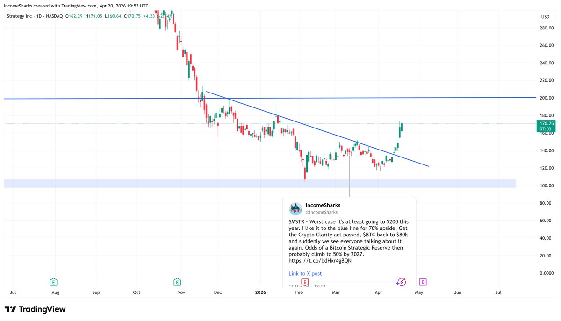Click the O162.29 open value

(x=74, y=17)
